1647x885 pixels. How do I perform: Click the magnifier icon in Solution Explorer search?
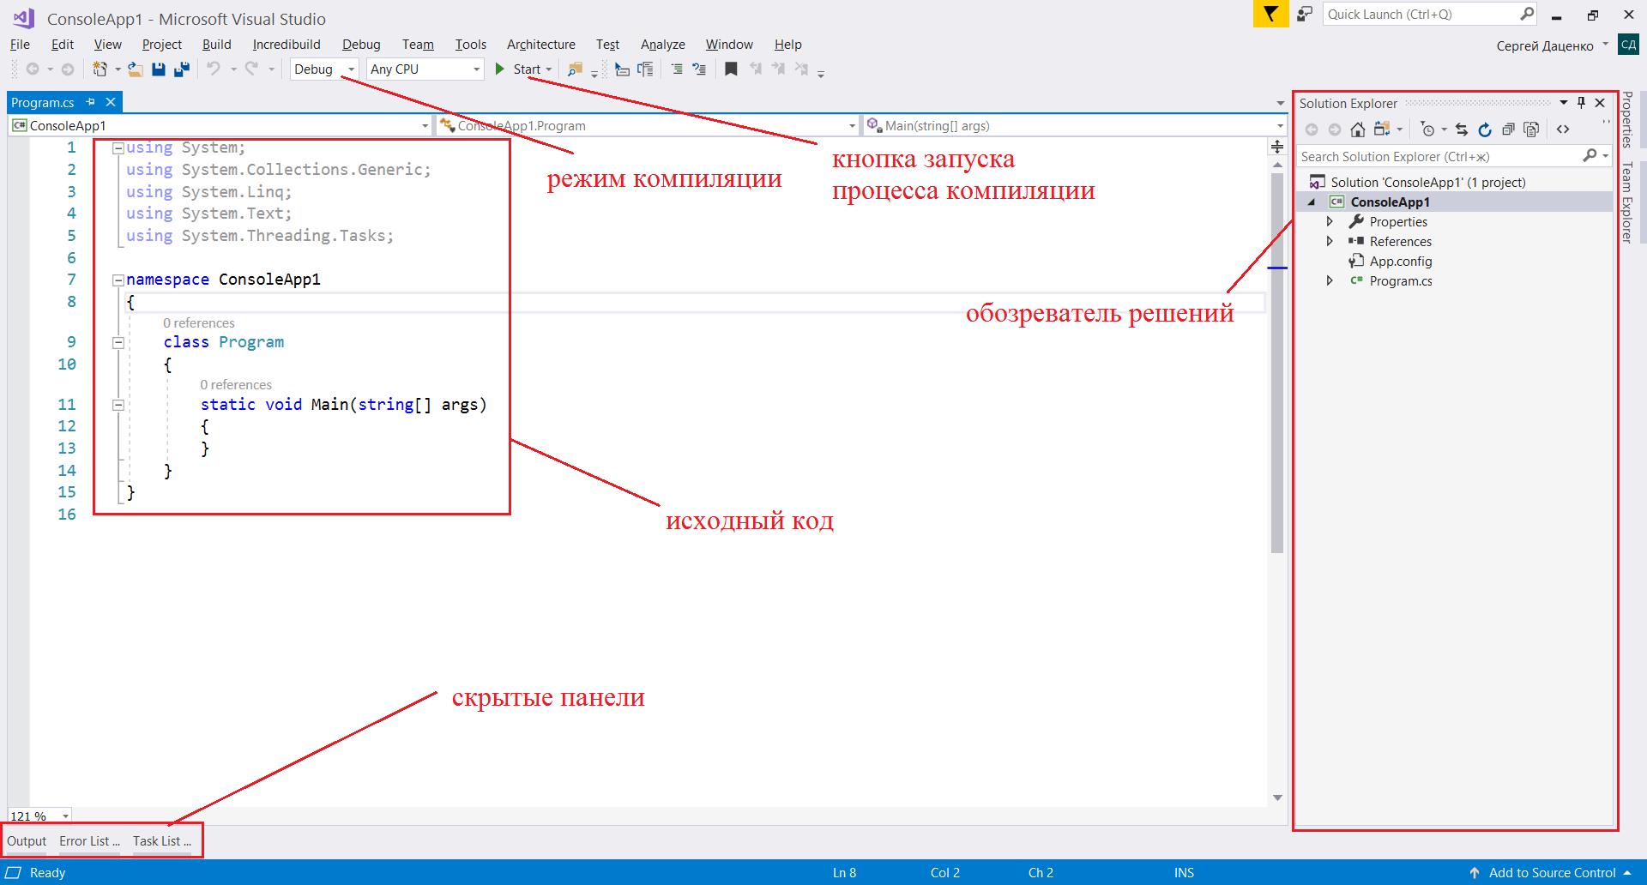pos(1589,156)
